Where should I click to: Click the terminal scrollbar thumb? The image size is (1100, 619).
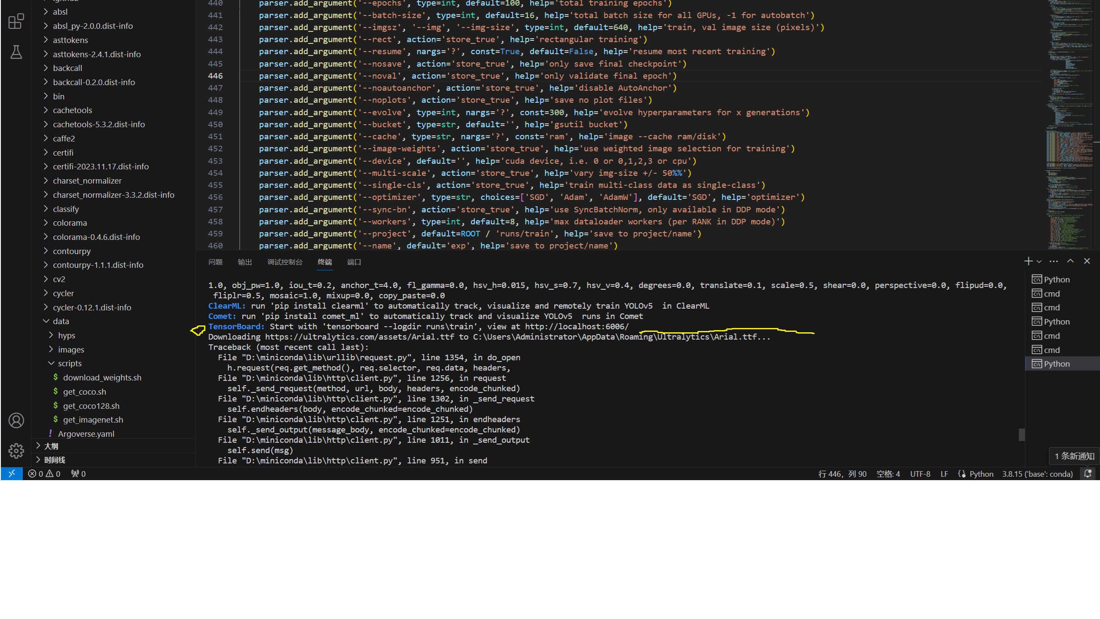pos(1021,435)
